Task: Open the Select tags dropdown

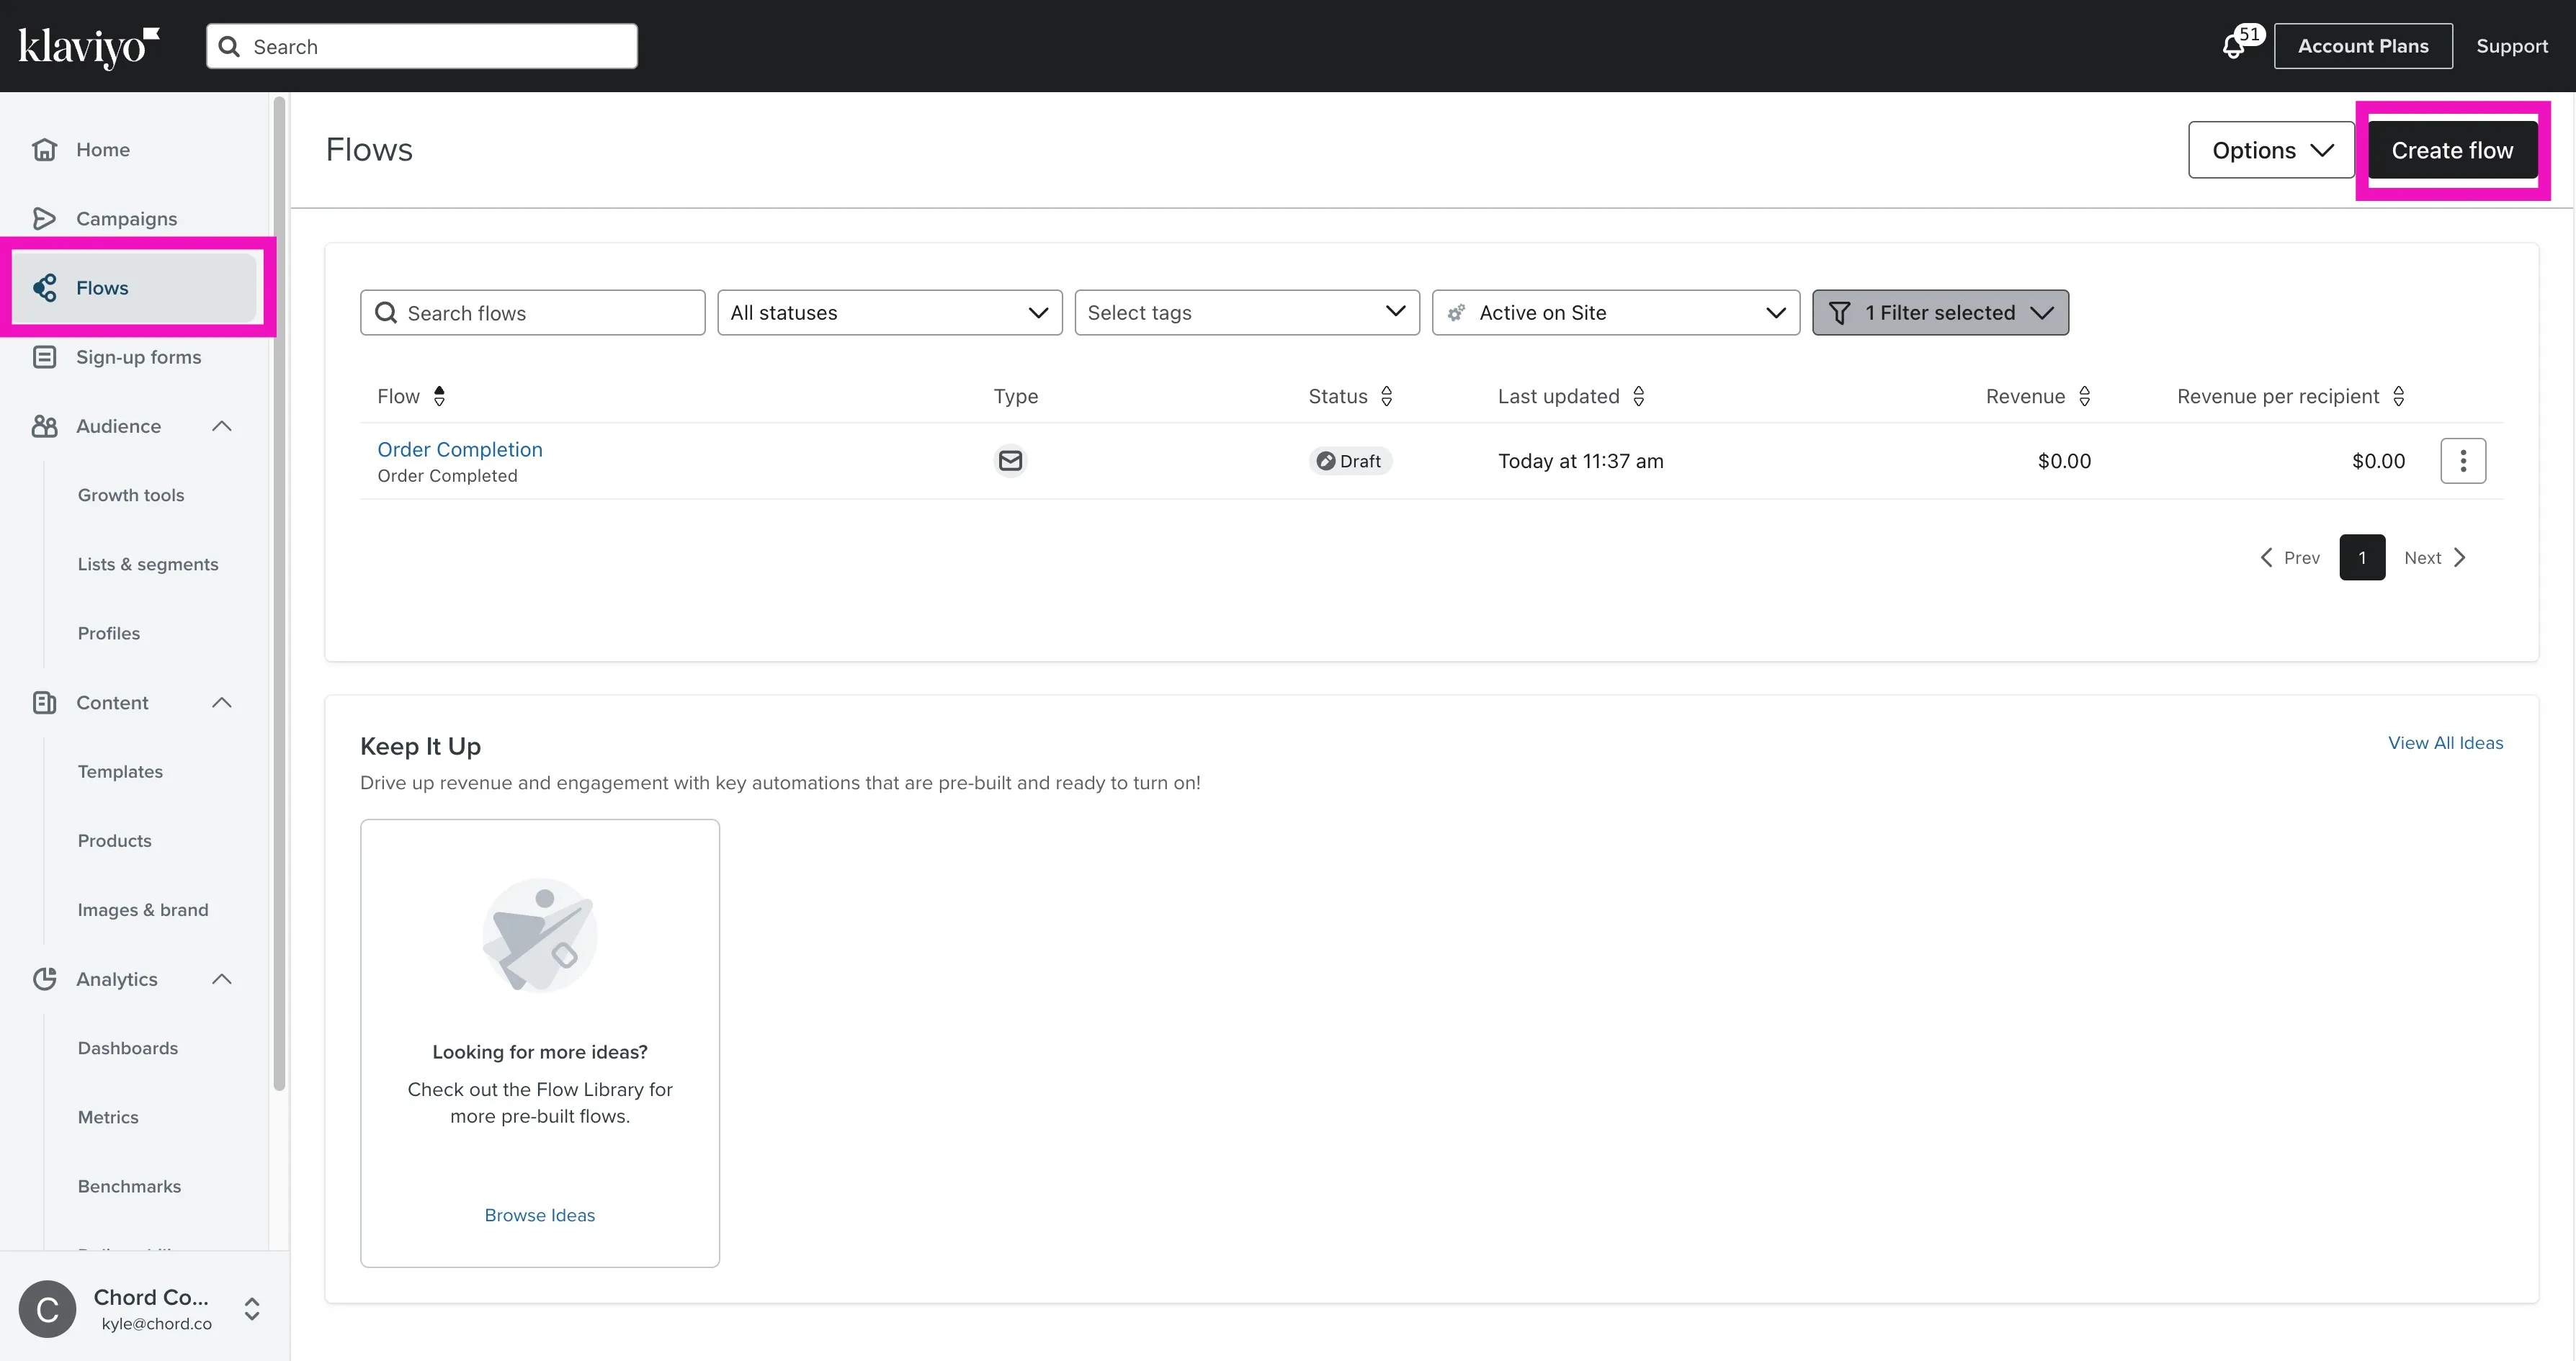Action: pyautogui.click(x=1247, y=313)
